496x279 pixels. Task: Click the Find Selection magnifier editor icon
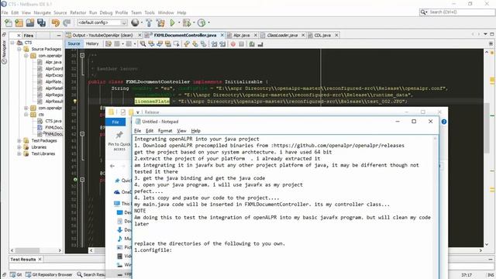(x=143, y=44)
